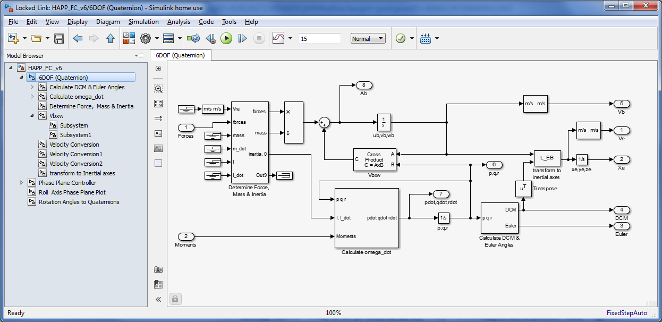Viewport: 662px width, 322px height.
Task: Expand the Phase Plane Controller node
Action: (21, 183)
